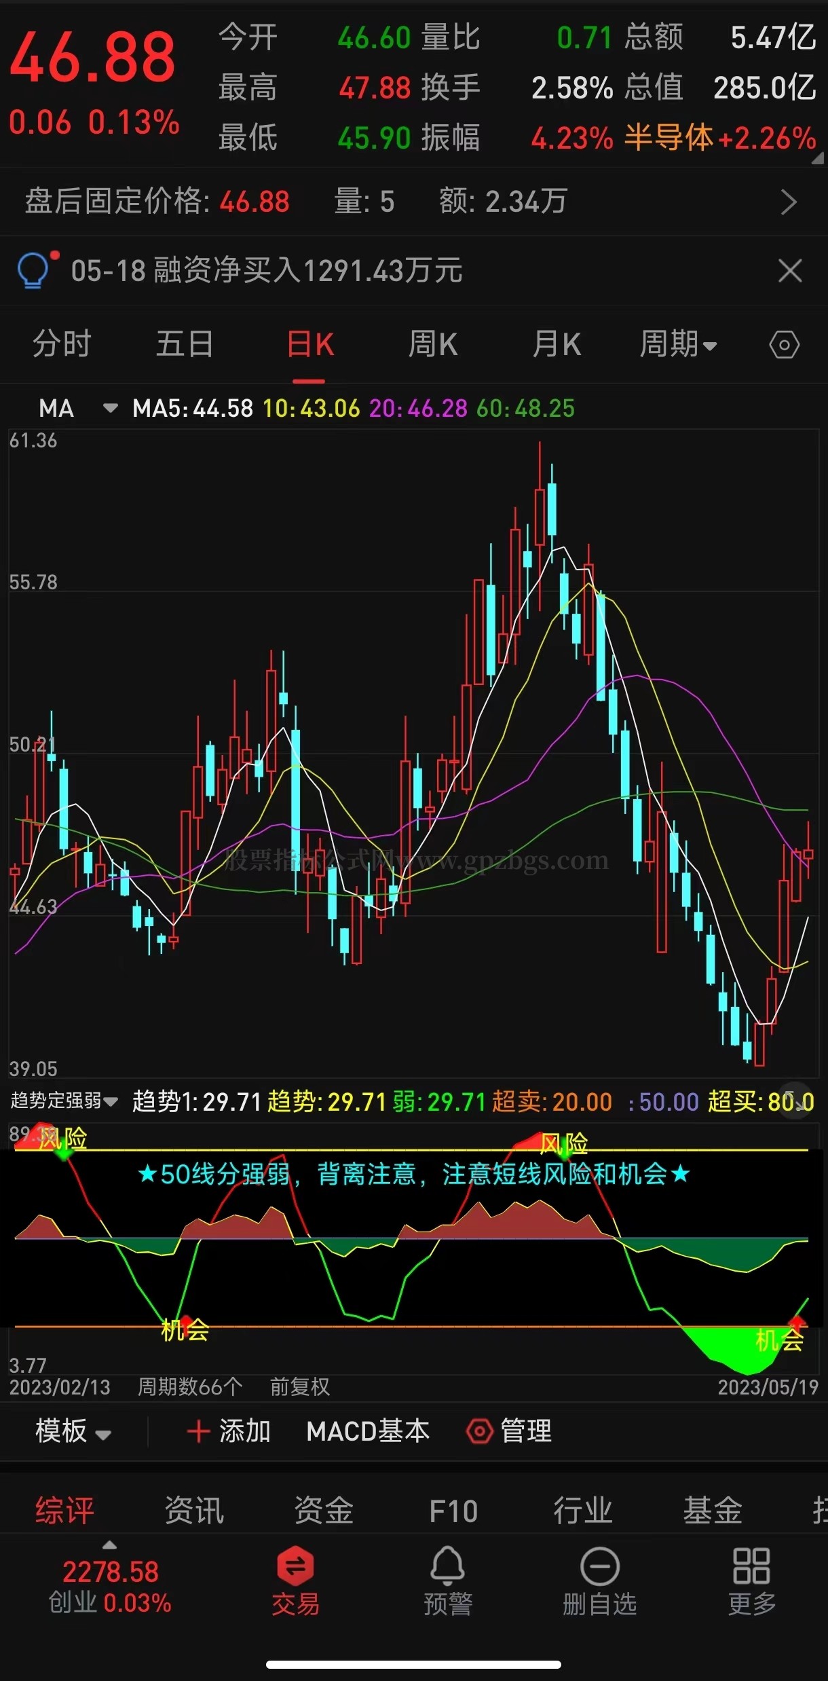Tap the 前复权 adjustment label
The width and height of the screenshot is (828, 1681).
(300, 1386)
